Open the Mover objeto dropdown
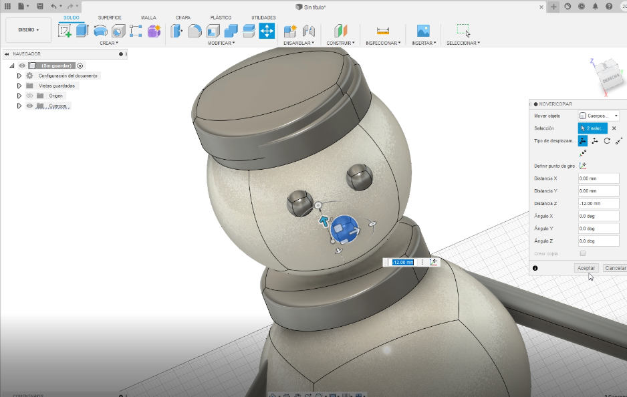This screenshot has width=627, height=397. point(598,116)
